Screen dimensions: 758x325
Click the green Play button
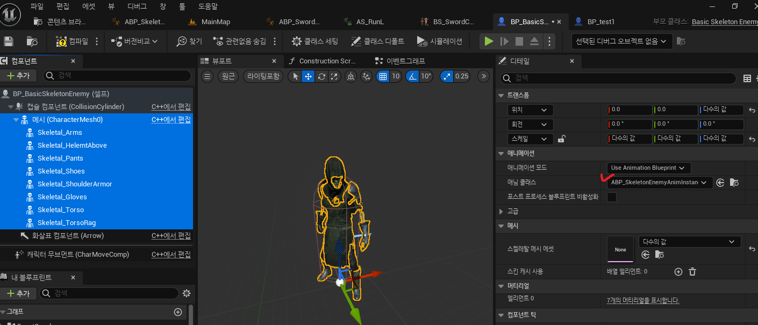[x=489, y=41]
